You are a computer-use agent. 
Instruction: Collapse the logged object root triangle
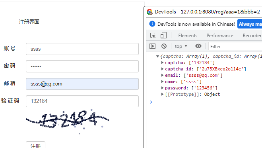tap(157, 56)
